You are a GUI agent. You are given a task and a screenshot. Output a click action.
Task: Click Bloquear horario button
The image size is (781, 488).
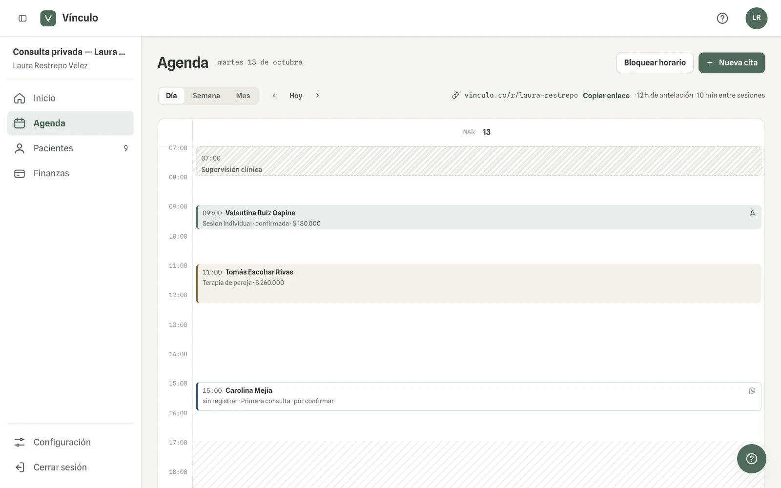[655, 63]
